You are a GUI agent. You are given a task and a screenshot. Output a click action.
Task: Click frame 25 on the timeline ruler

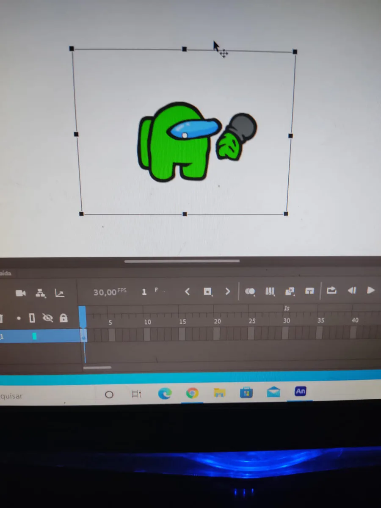pyautogui.click(x=252, y=321)
